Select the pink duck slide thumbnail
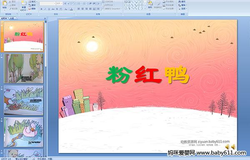Screen dimensions: 250x160 point(24,132)
